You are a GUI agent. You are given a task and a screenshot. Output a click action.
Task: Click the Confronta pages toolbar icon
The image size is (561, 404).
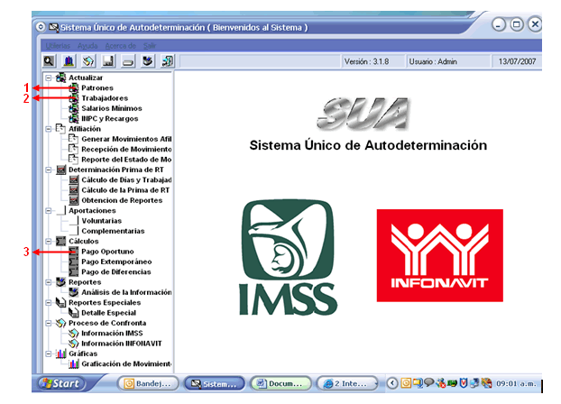(x=88, y=61)
